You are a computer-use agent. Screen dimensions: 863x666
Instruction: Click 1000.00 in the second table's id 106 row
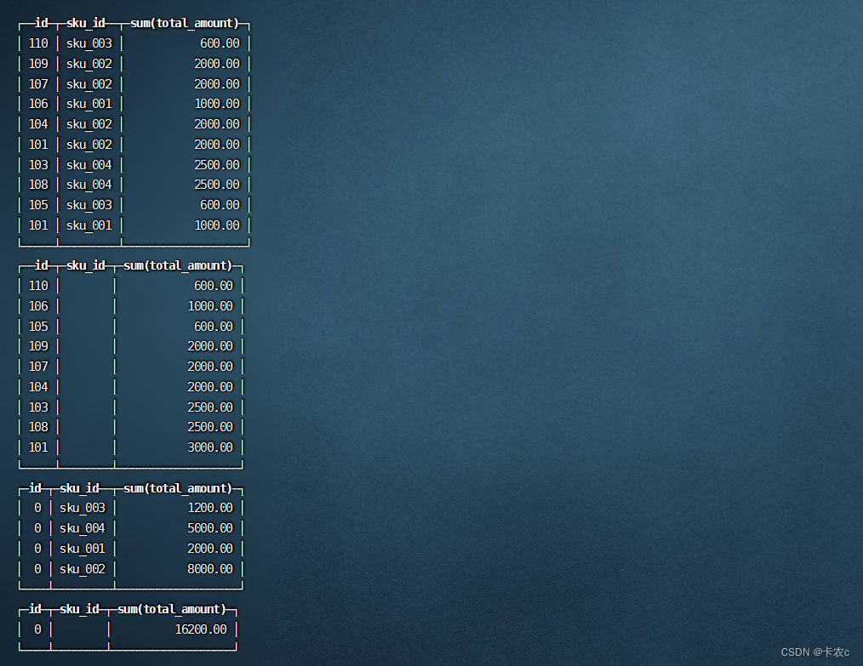pyautogui.click(x=210, y=306)
